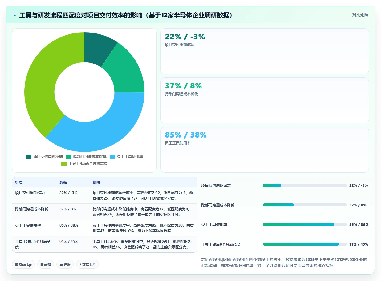
Task: Click the 项目交付周期缩短 progress bar
Action: 305,185
